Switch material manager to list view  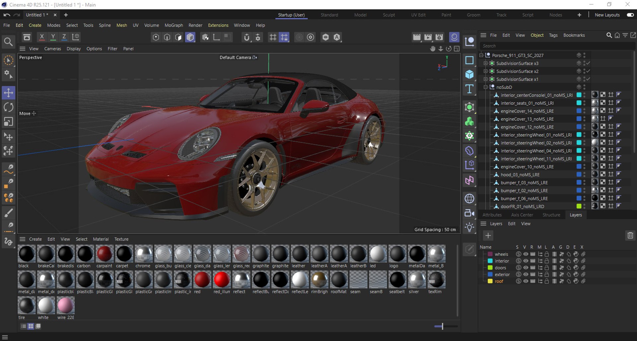point(24,326)
